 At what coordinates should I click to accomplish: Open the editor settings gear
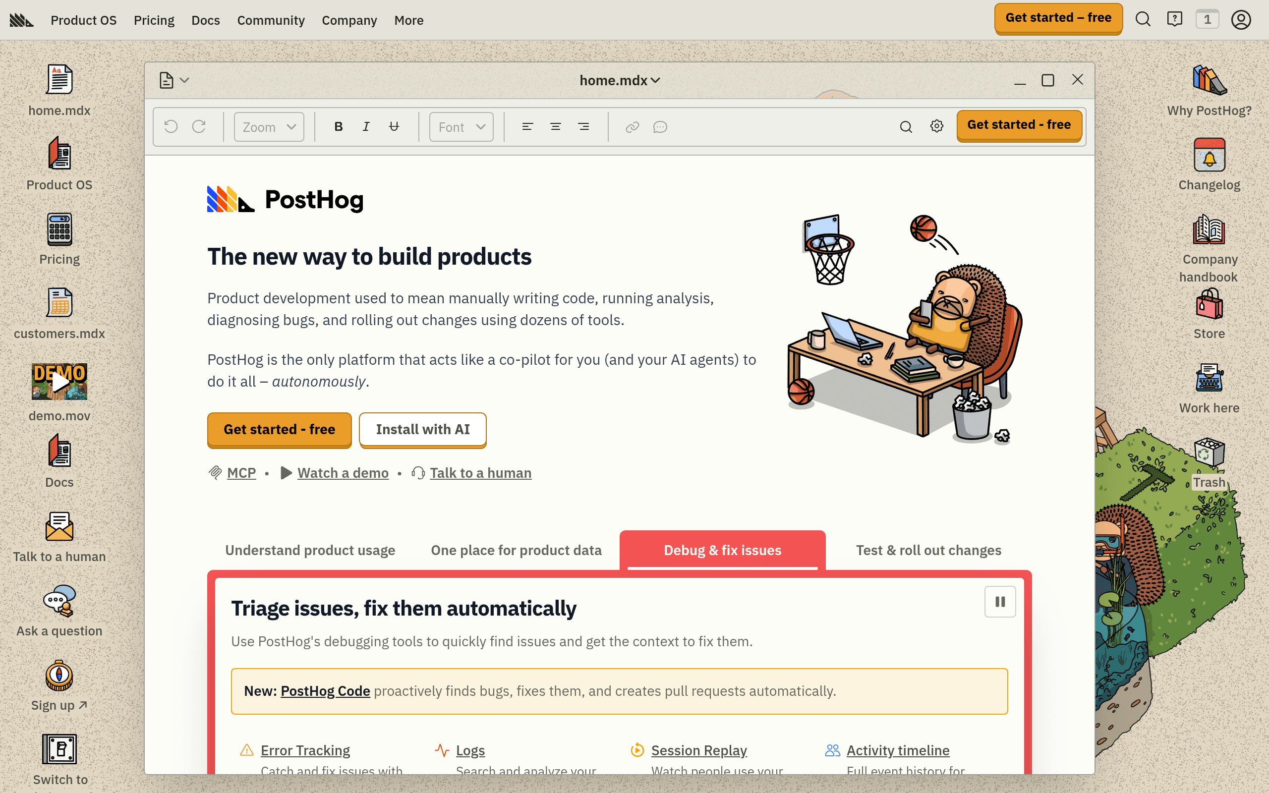(936, 126)
